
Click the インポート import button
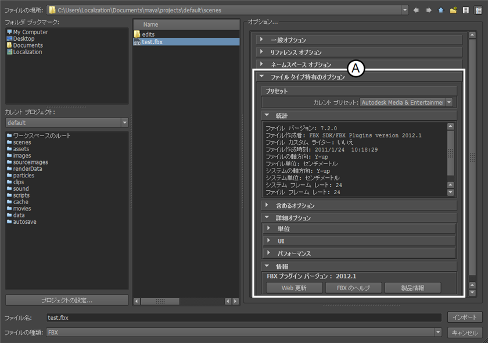(465, 317)
